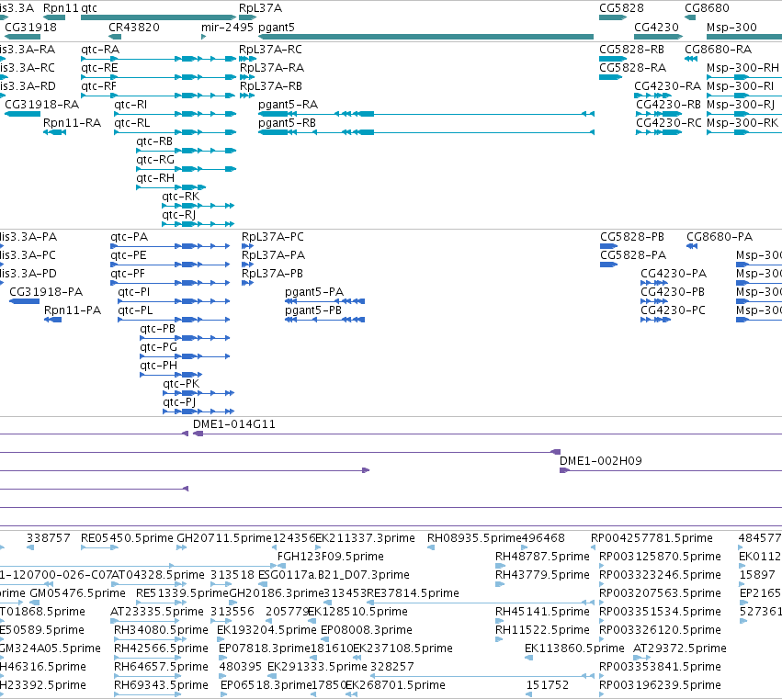Click the qtc-PA protein label
The width and height of the screenshot is (782, 699).
coord(130,237)
